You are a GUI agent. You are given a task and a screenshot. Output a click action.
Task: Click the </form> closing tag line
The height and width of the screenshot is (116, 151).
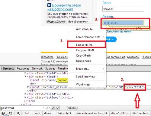pyautogui.click(x=30, y=101)
